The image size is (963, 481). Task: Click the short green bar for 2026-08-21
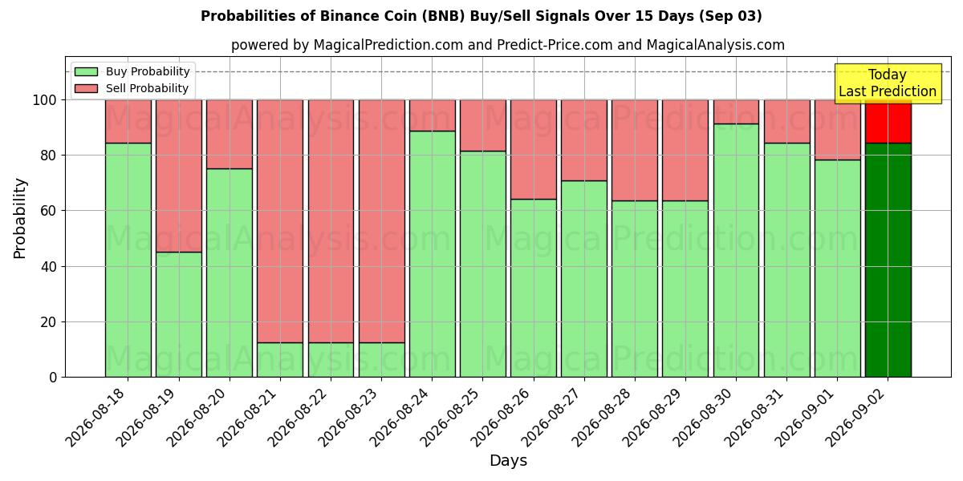click(x=280, y=359)
